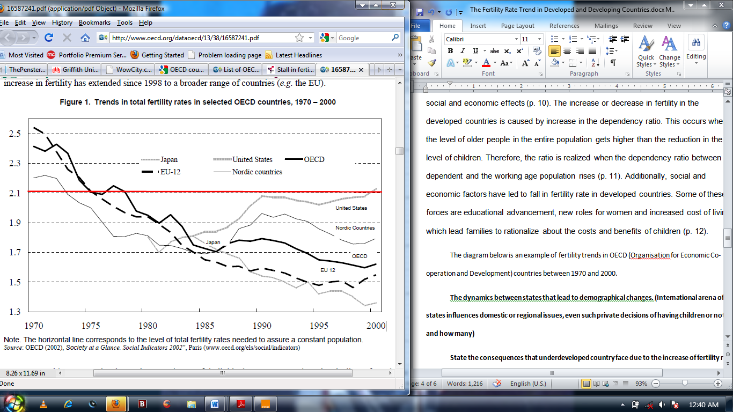Click the proofing errors icon in status bar
Viewport: 733px width, 412px height.
tap(497, 384)
